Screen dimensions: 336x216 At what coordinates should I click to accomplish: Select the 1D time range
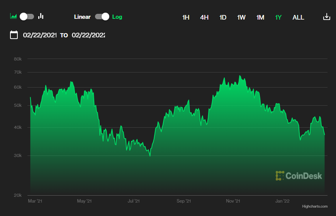tap(223, 17)
